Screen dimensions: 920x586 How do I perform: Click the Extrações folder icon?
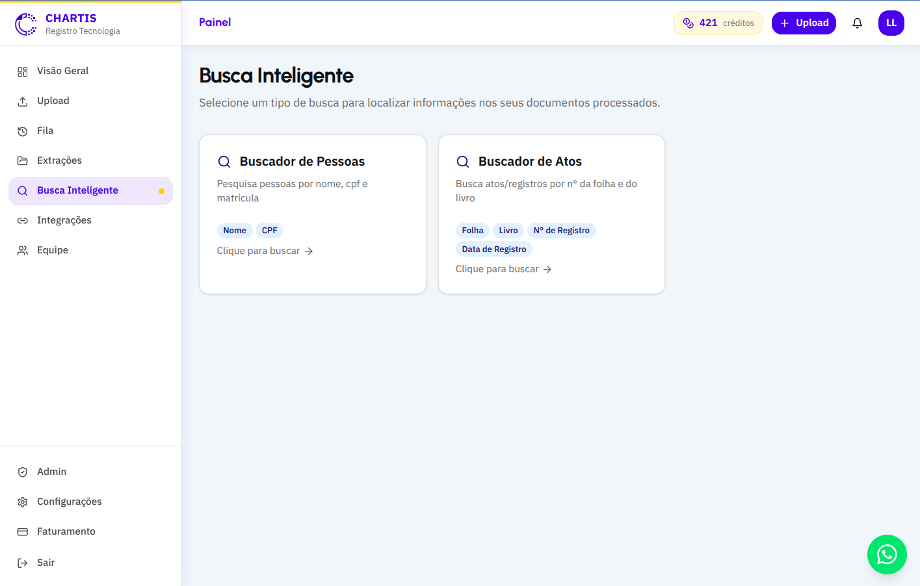(x=23, y=161)
